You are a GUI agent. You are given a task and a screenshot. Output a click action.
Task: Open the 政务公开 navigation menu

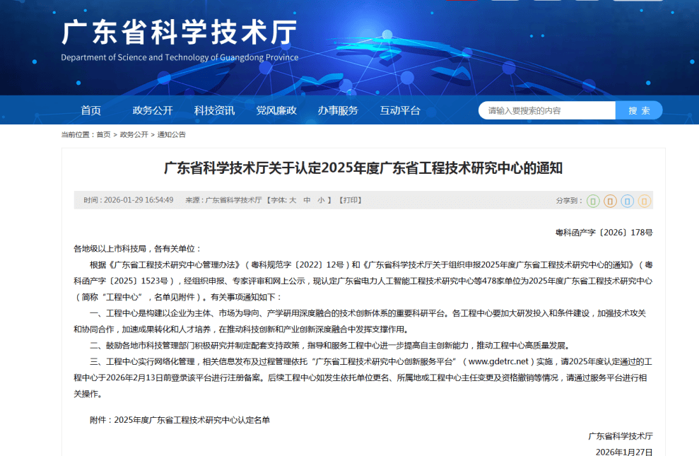pyautogui.click(x=153, y=110)
